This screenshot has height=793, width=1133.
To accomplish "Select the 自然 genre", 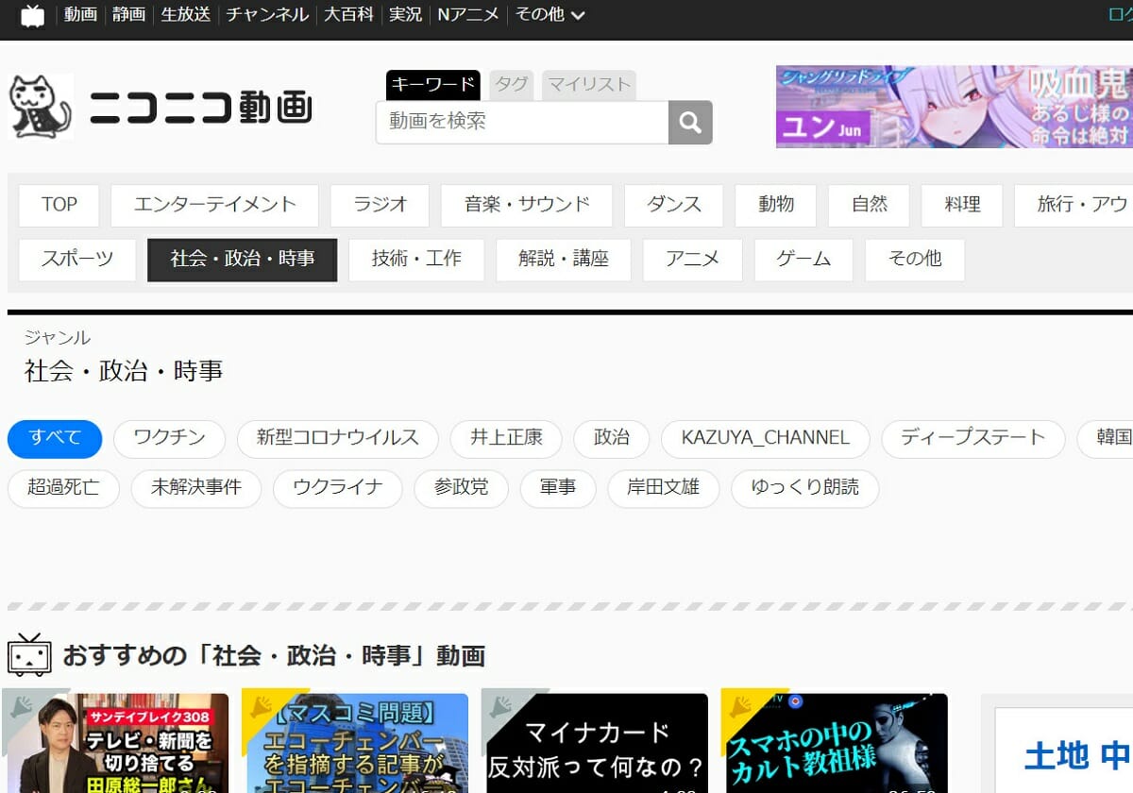I will pyautogui.click(x=870, y=205).
